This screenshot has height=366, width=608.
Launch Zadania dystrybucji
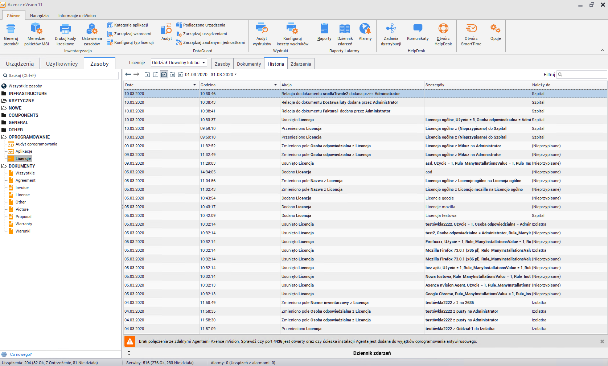(391, 29)
